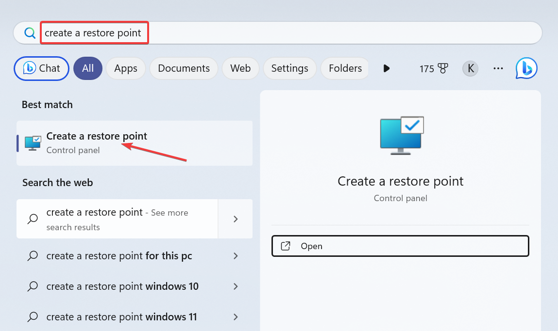The image size is (558, 331).
Task: Click the 'Control panel' subtitle in the preview pane
Action: 400,198
